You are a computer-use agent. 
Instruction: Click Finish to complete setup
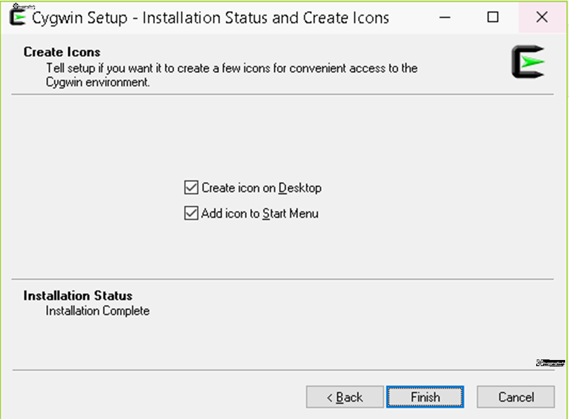coord(425,397)
